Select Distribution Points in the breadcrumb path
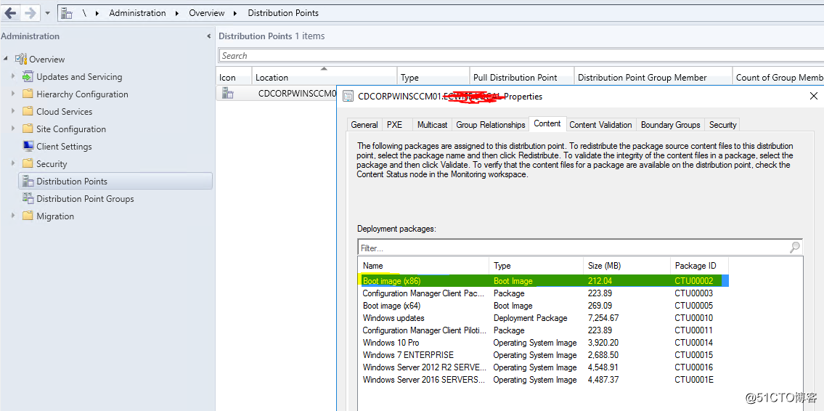 tap(283, 13)
